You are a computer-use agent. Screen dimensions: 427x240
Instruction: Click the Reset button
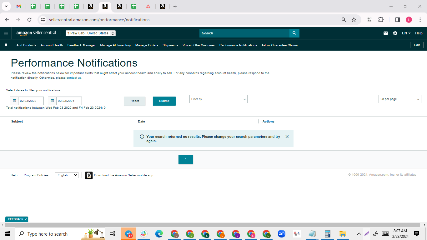click(x=135, y=101)
